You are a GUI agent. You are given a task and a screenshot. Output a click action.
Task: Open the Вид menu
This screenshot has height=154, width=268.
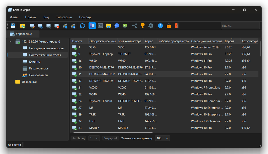[x=46, y=17]
